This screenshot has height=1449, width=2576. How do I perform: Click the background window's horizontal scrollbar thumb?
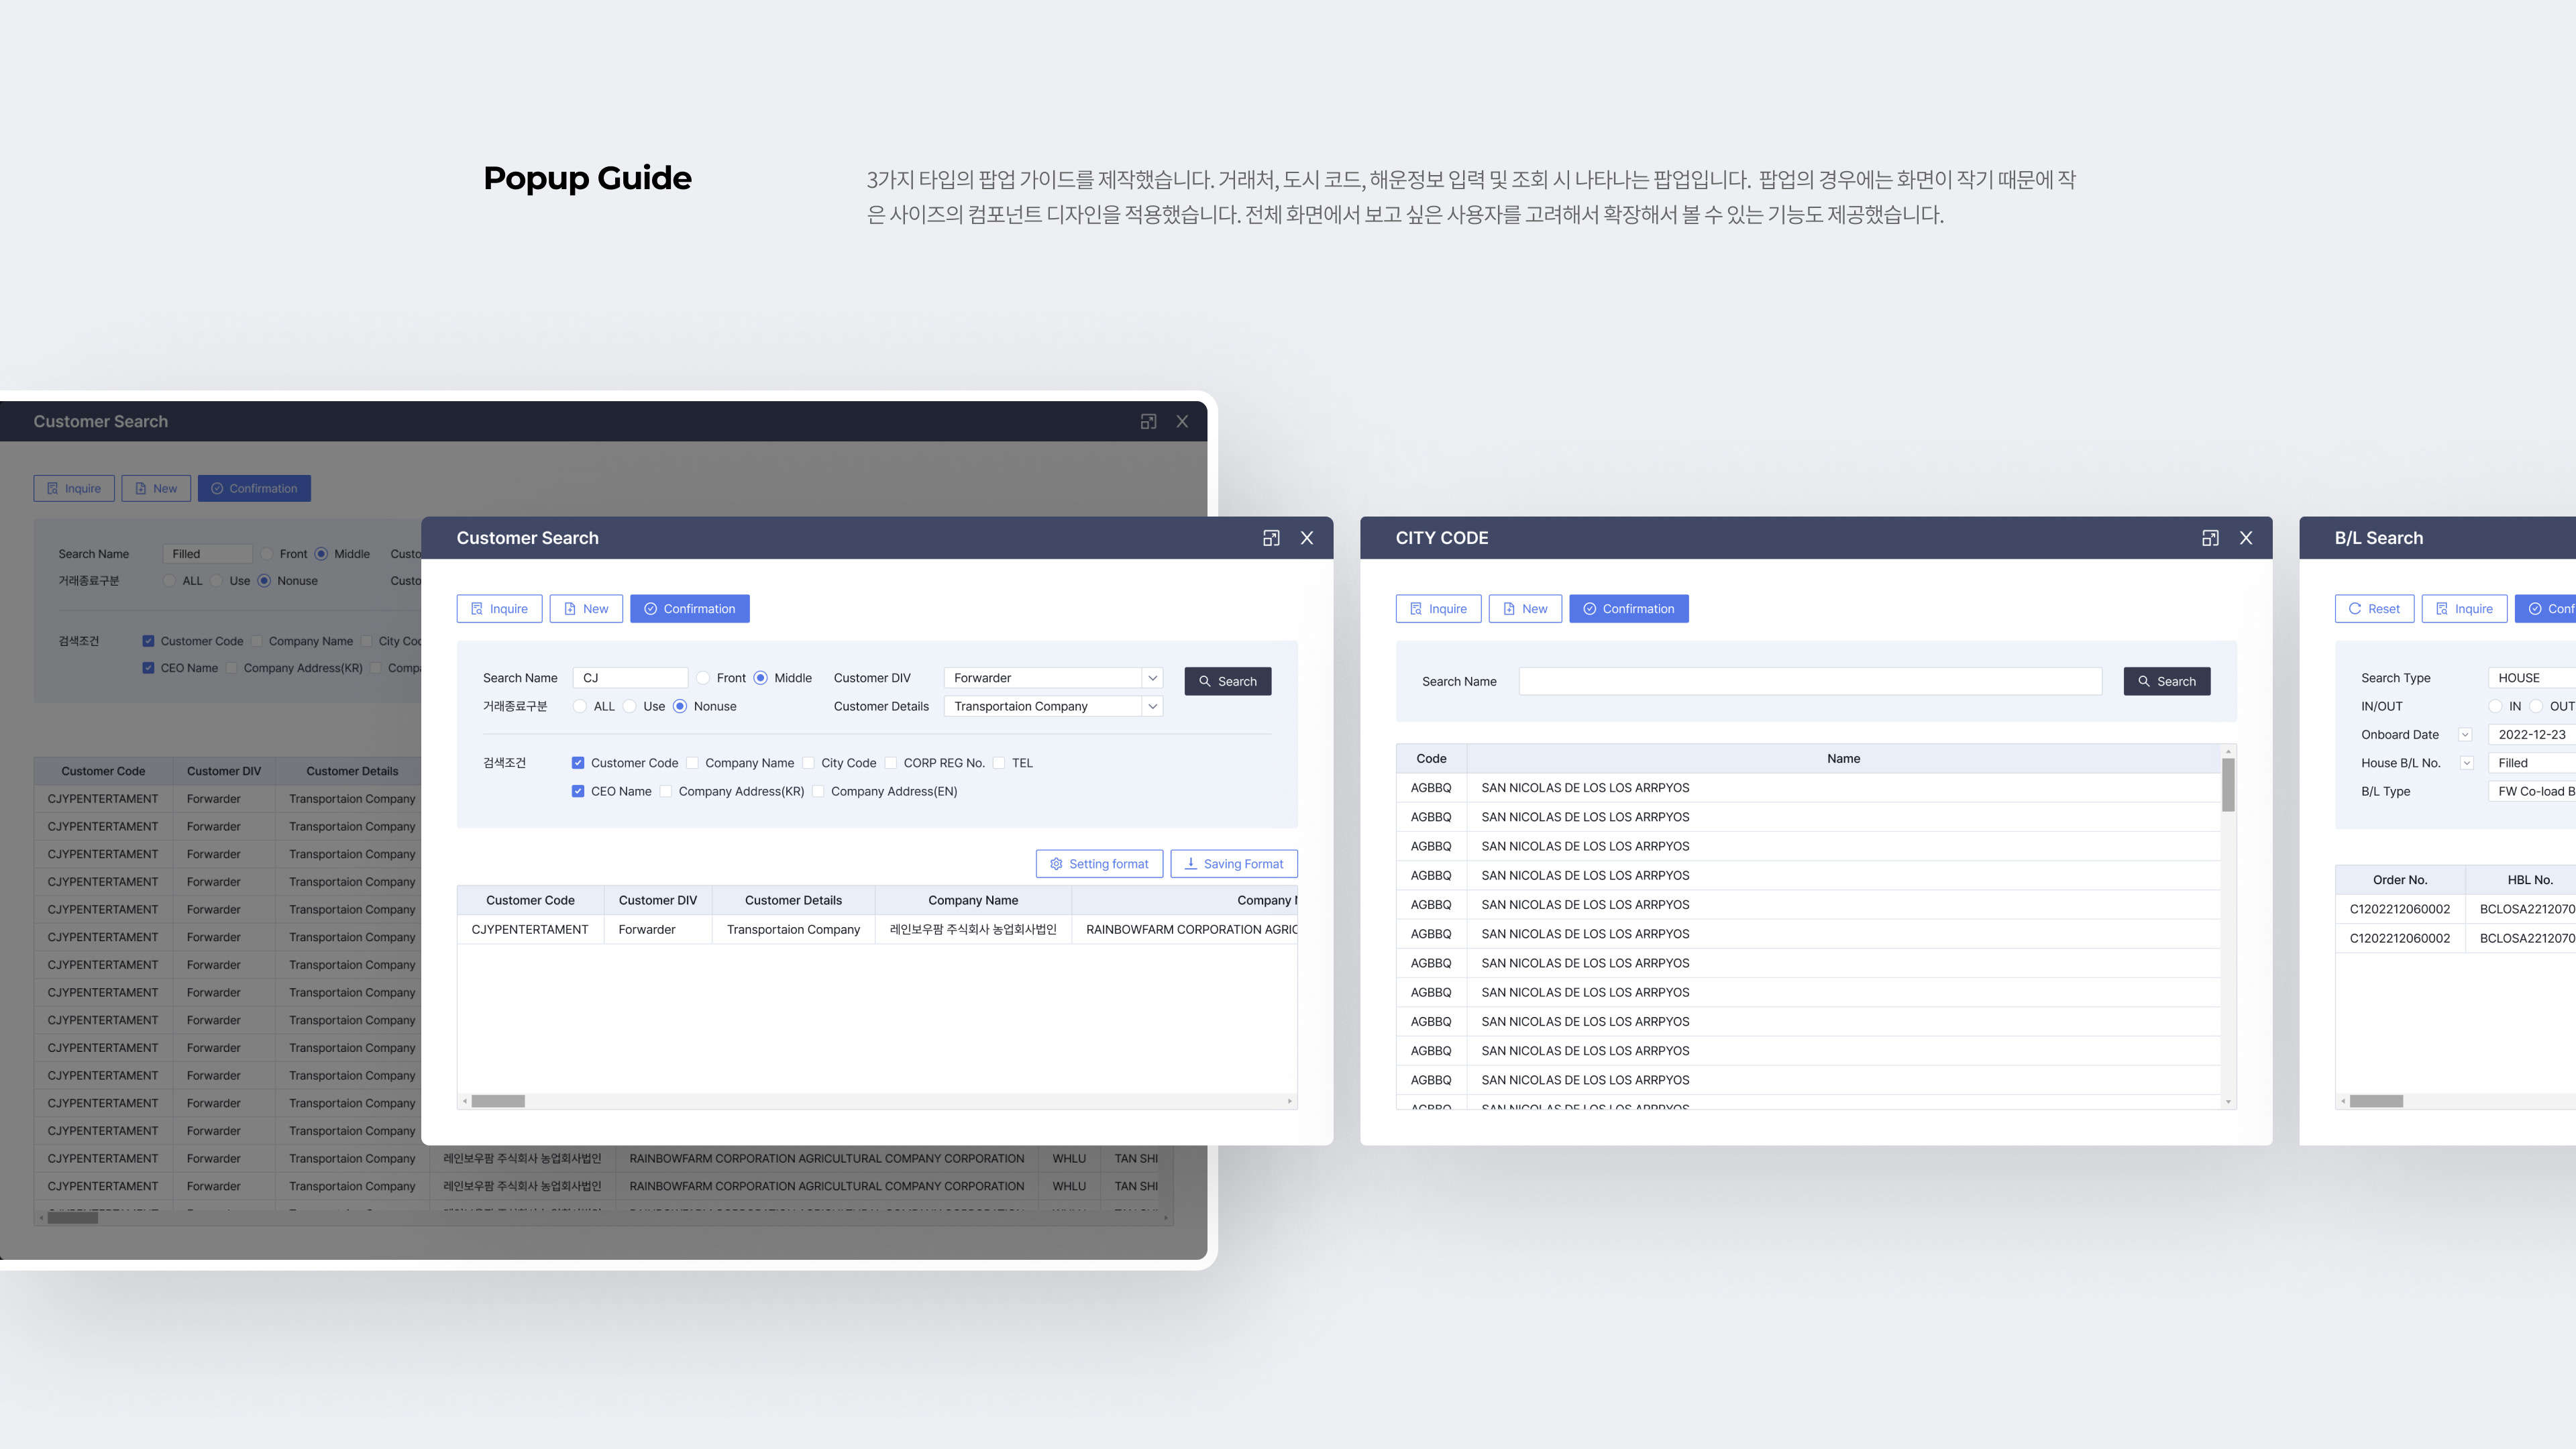[73, 1218]
